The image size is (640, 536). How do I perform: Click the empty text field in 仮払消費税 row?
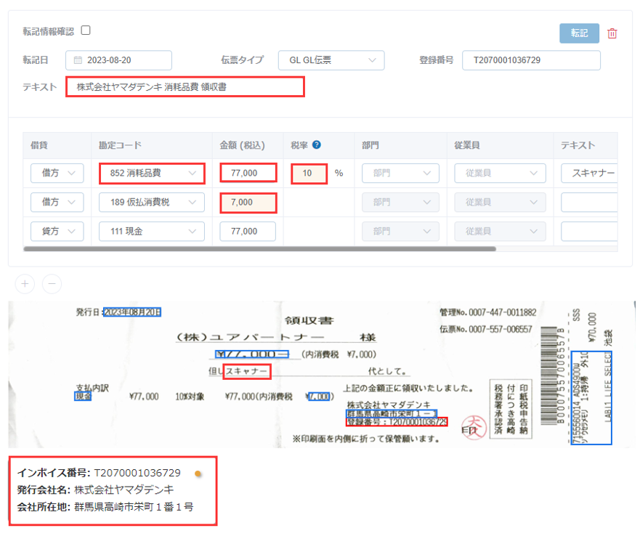[x=589, y=202]
